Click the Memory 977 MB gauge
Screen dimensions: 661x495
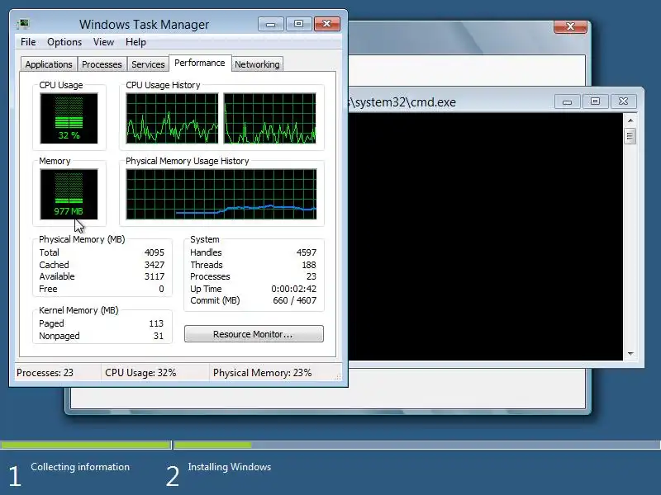pos(69,194)
